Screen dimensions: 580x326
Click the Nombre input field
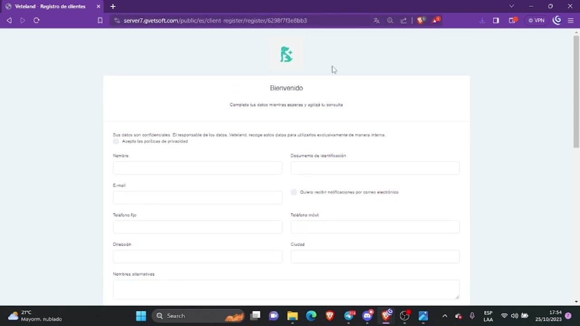pyautogui.click(x=198, y=168)
